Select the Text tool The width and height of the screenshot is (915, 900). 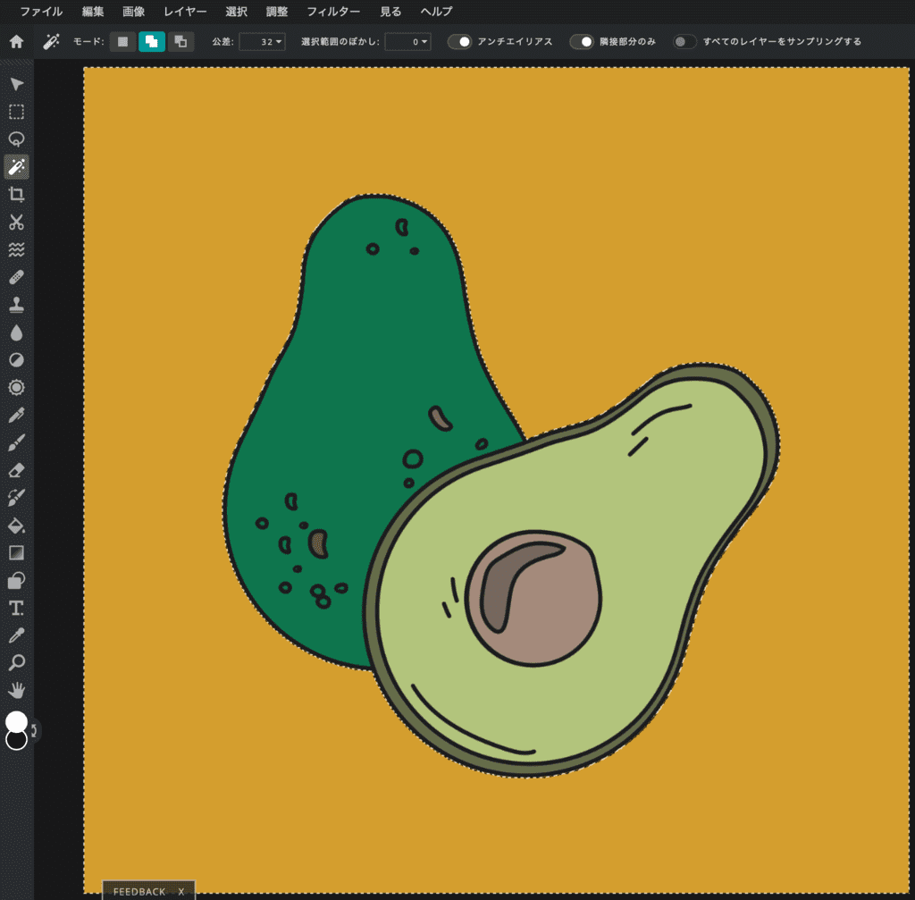coord(16,609)
